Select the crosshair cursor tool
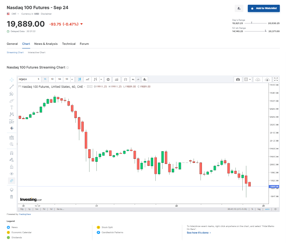The image size is (286, 243). [x=12, y=80]
